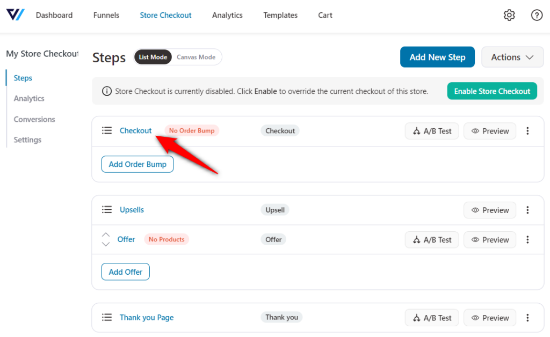Screen dimensions: 550x337
Task: Open three-dot menu for Thank you Page
Action: click(x=527, y=318)
